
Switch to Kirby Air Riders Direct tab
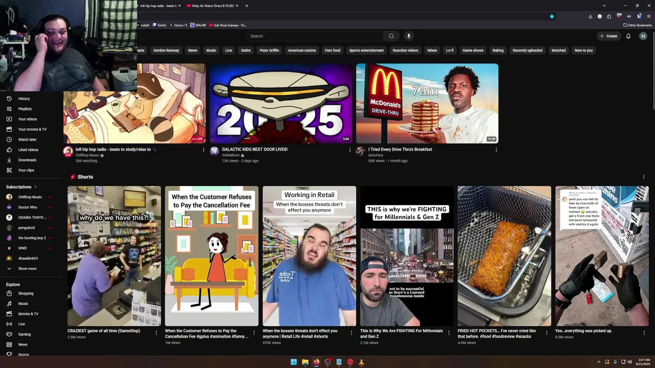point(212,6)
